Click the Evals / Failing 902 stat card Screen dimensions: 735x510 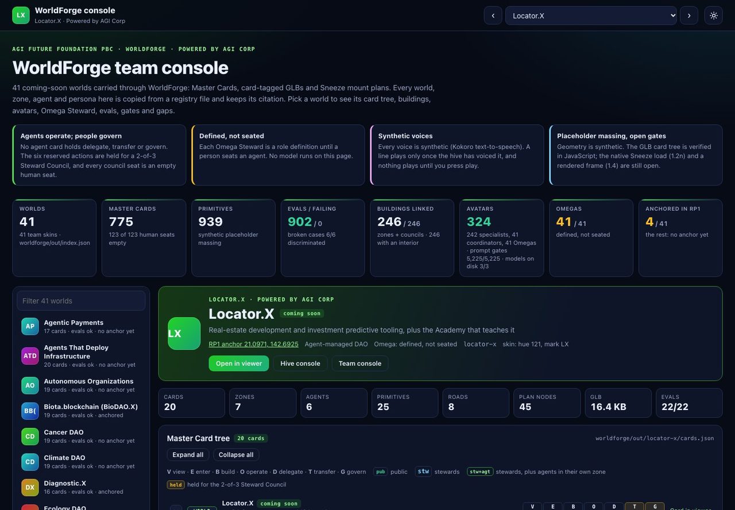[x=323, y=238]
